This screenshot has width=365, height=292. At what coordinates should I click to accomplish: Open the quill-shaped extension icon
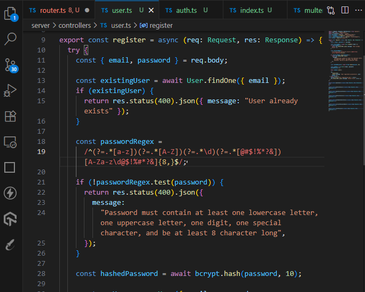click(10, 244)
